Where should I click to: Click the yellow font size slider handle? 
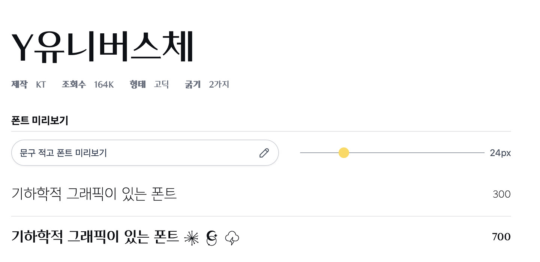coord(344,153)
